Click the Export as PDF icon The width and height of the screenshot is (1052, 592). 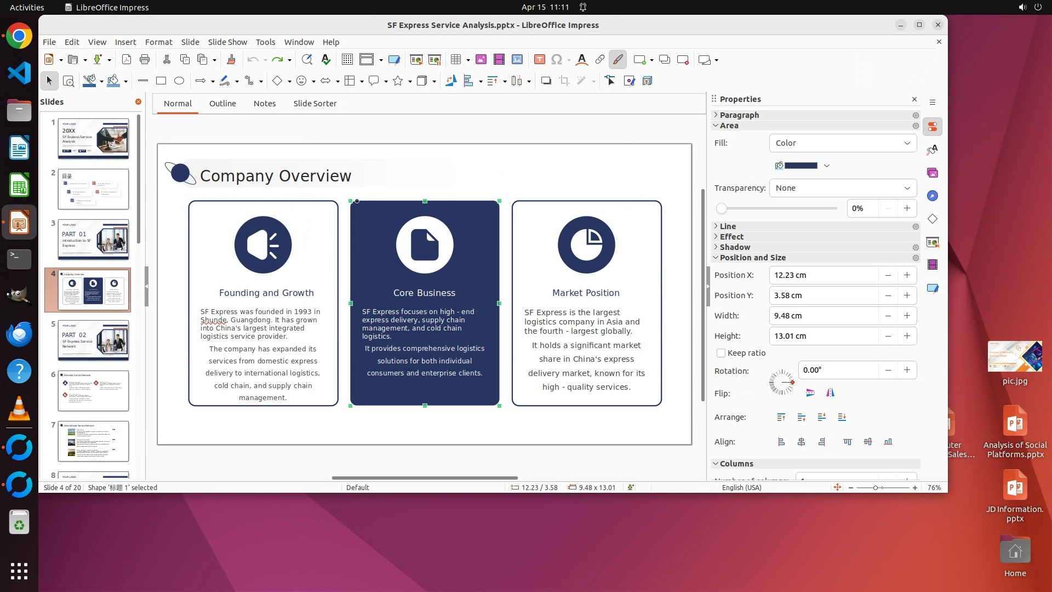point(127,60)
